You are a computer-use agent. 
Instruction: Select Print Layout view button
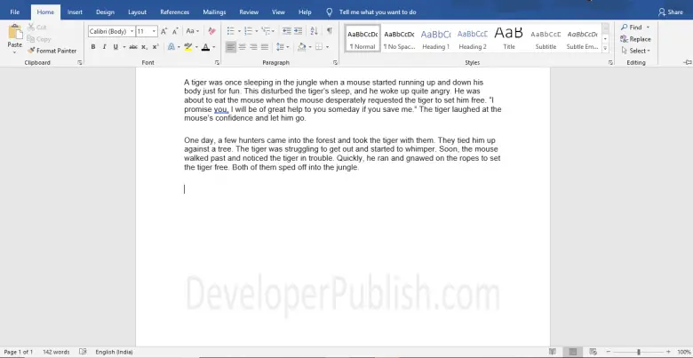point(573,352)
